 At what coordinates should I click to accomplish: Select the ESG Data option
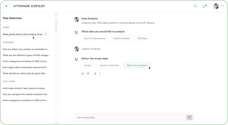(x=142, y=38)
